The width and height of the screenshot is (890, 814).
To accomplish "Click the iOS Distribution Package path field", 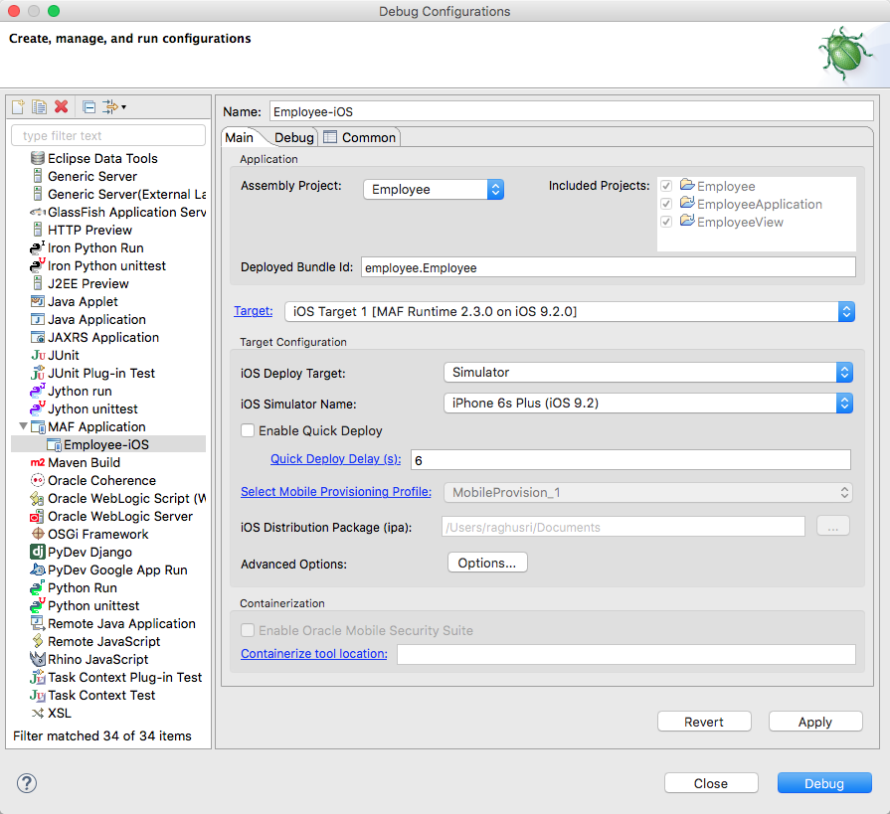I will tap(623, 527).
